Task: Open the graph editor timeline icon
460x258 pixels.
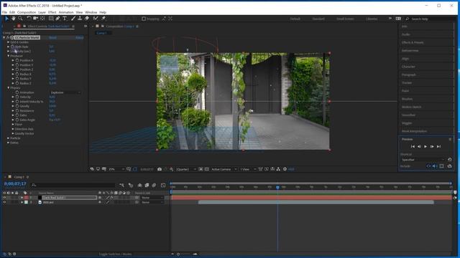Action: tap(163, 185)
